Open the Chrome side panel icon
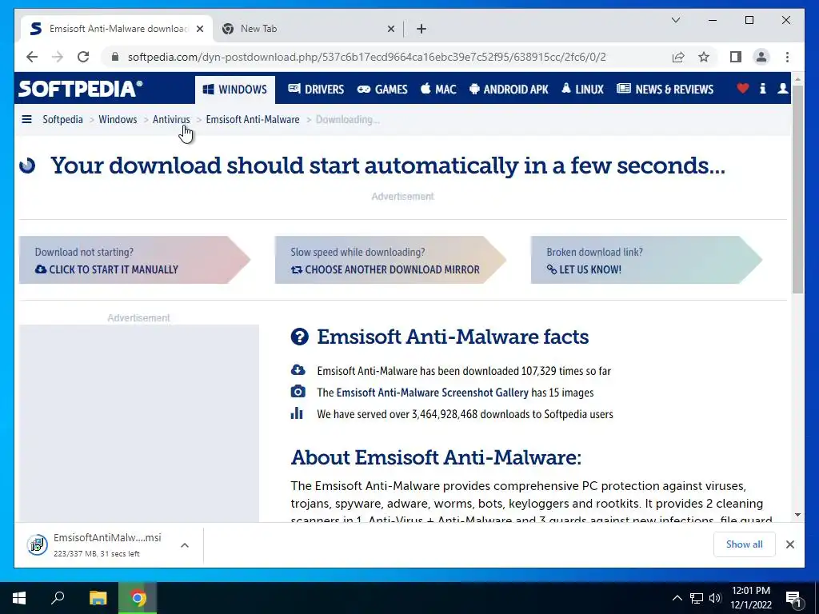The width and height of the screenshot is (819, 614). coord(736,57)
